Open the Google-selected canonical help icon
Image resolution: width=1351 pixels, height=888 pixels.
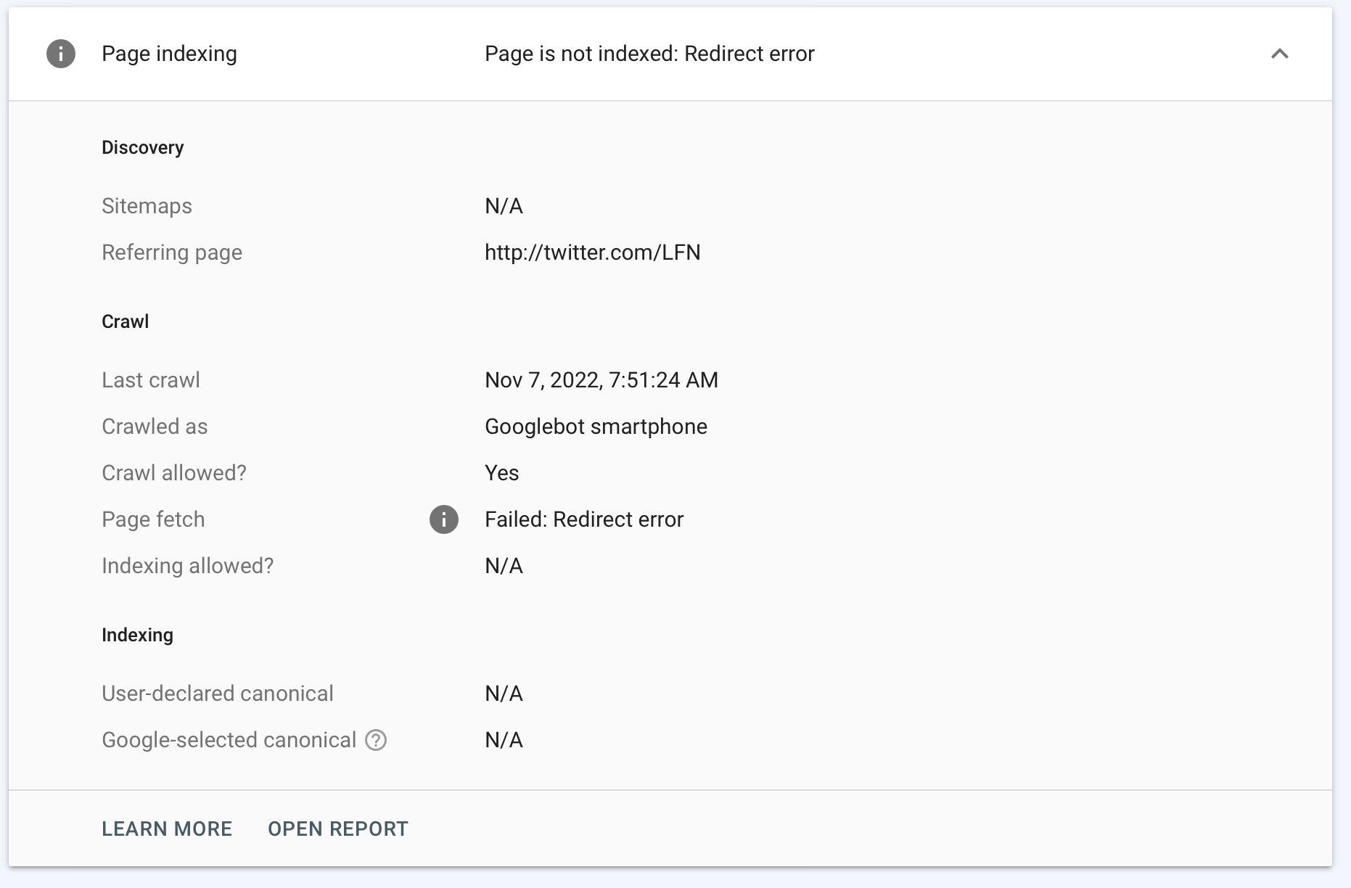click(x=376, y=740)
